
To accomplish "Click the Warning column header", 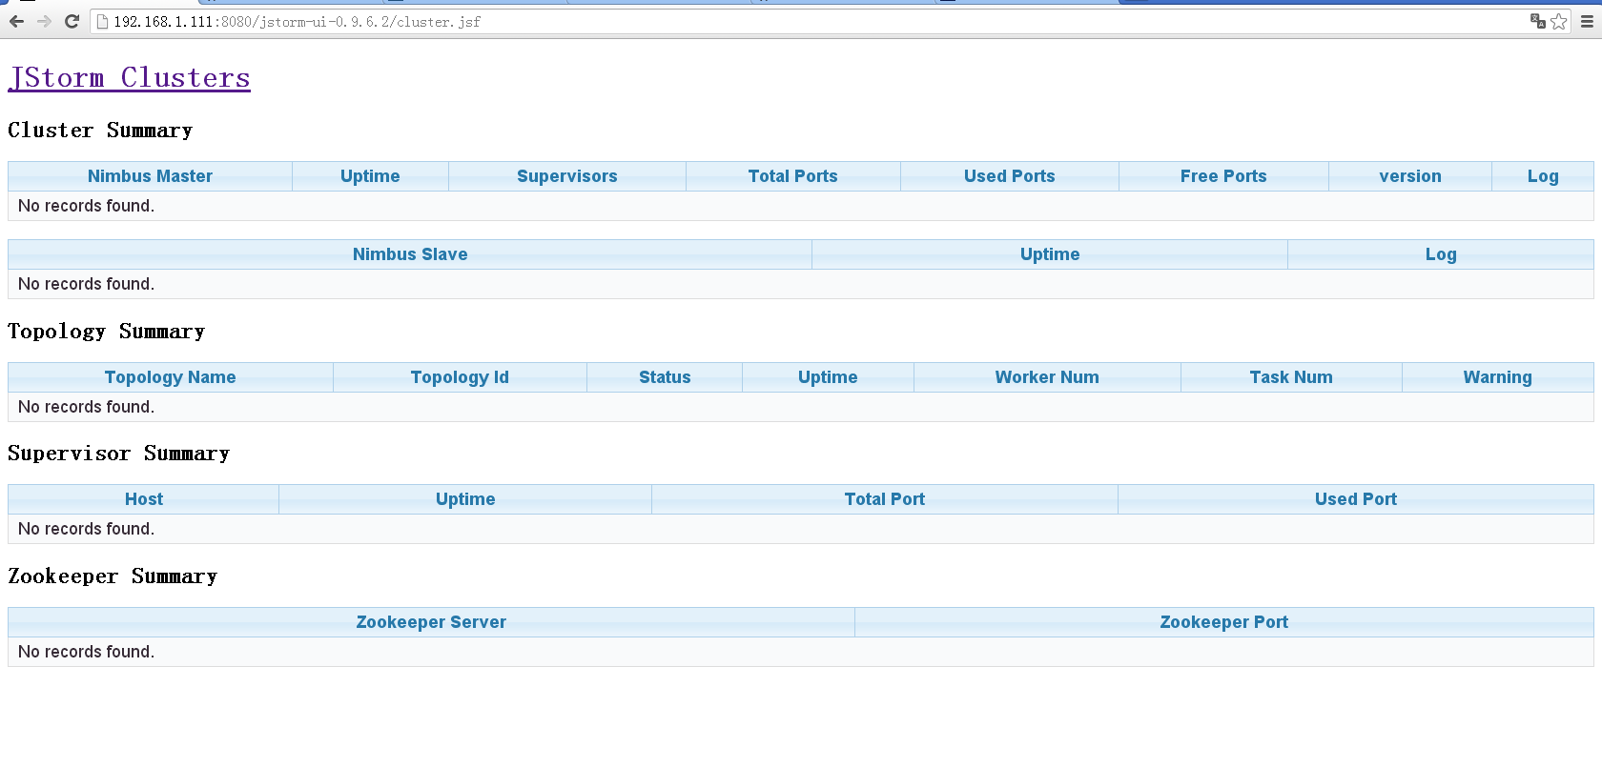I will click(x=1498, y=377).
